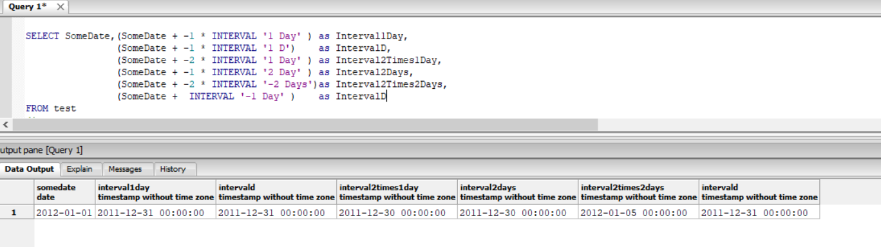Select the interval2days cell 2011-12-30 00:00:00
The height and width of the screenshot is (247, 881).
coord(518,212)
